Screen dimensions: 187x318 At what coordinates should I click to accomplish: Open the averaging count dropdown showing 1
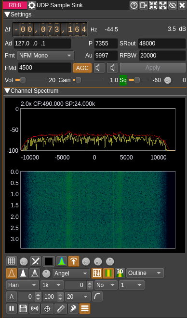(x=132, y=285)
